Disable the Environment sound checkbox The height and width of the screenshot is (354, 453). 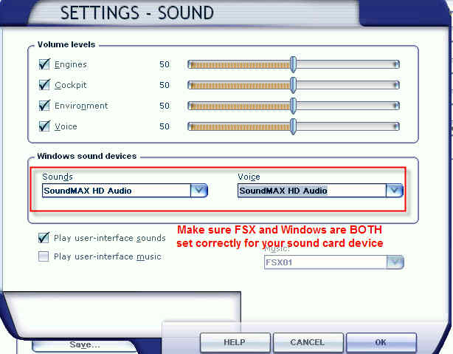(44, 106)
